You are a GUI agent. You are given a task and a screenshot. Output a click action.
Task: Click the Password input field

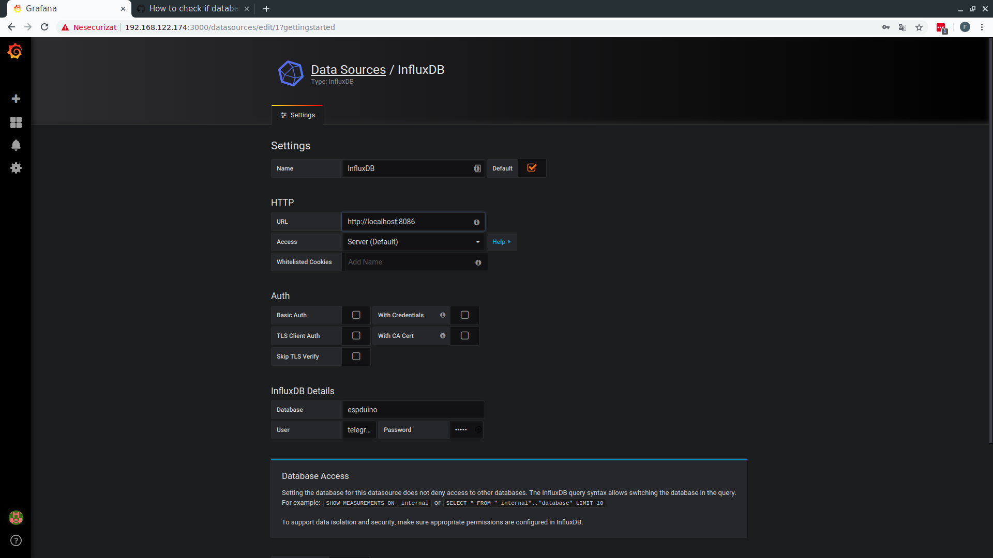point(466,430)
